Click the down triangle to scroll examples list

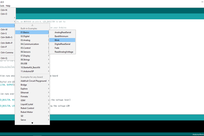(32, 123)
